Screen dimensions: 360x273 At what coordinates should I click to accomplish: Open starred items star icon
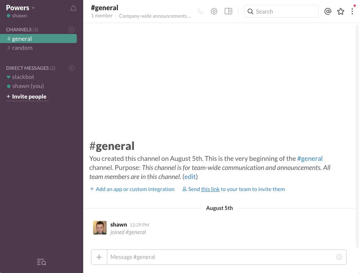(x=341, y=11)
